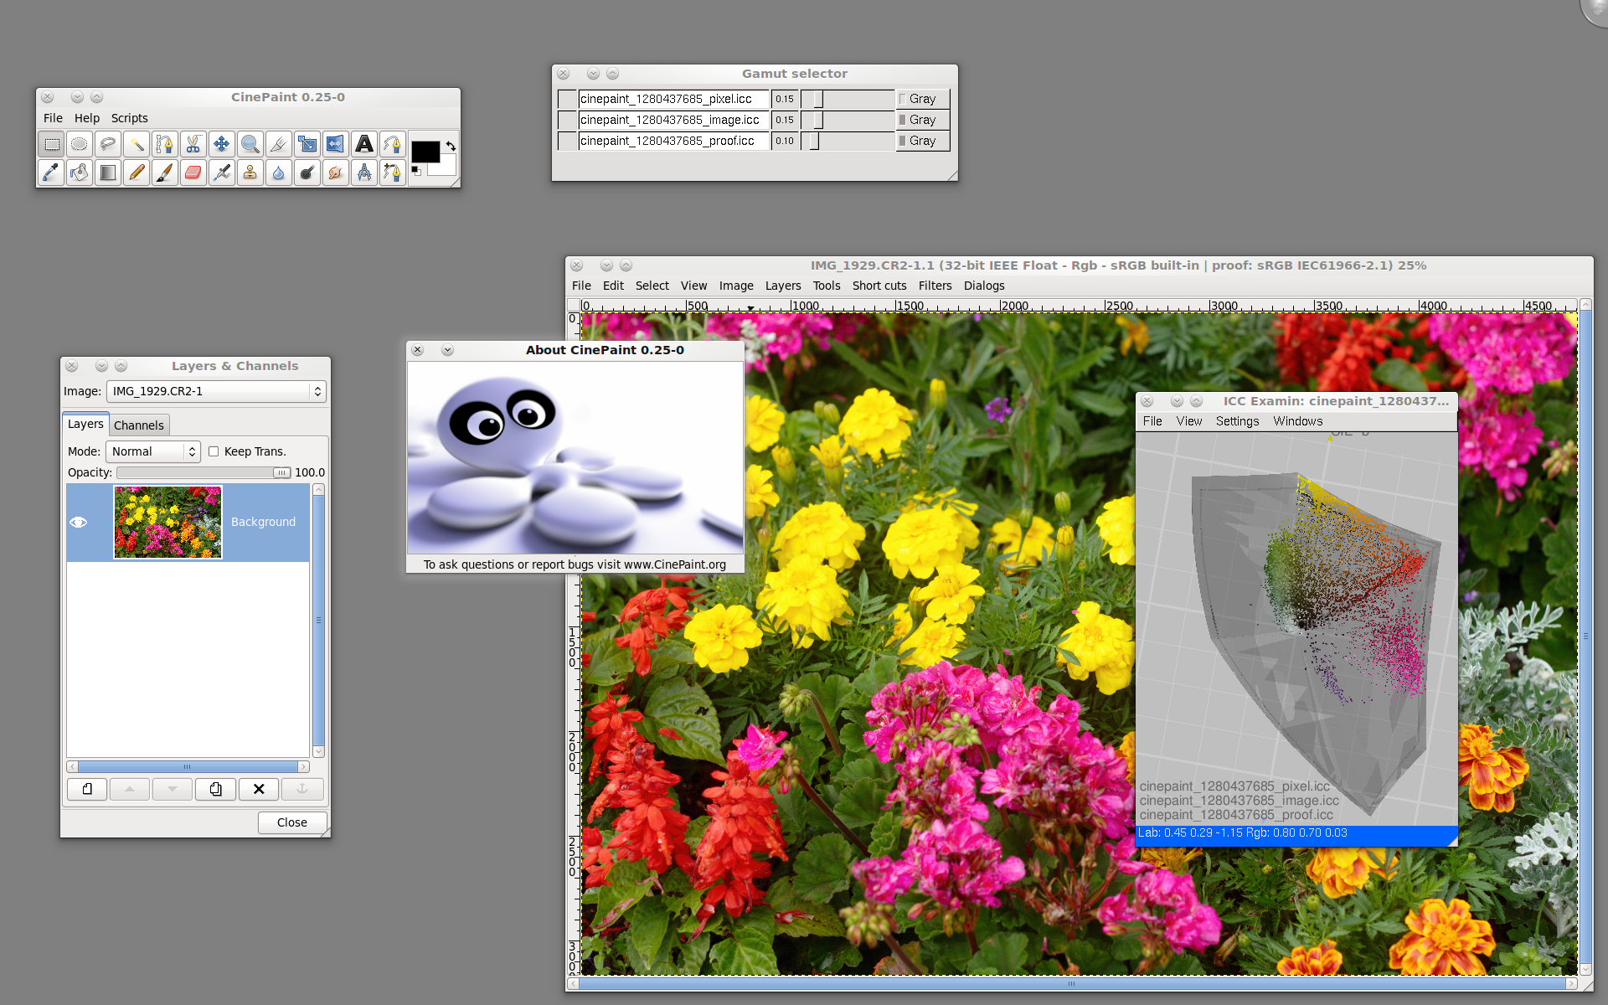
Task: Switch to the Channels tab
Action: tap(139, 425)
